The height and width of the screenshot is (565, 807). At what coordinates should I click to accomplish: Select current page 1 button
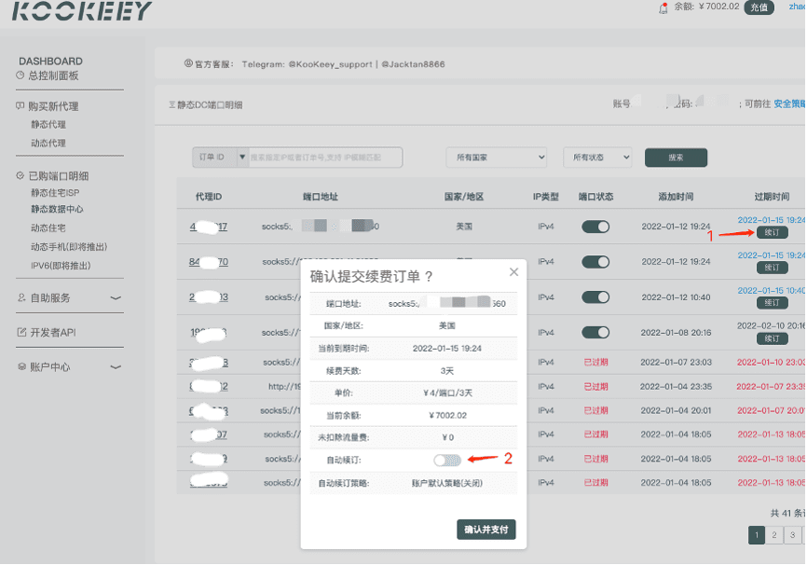[x=756, y=534]
